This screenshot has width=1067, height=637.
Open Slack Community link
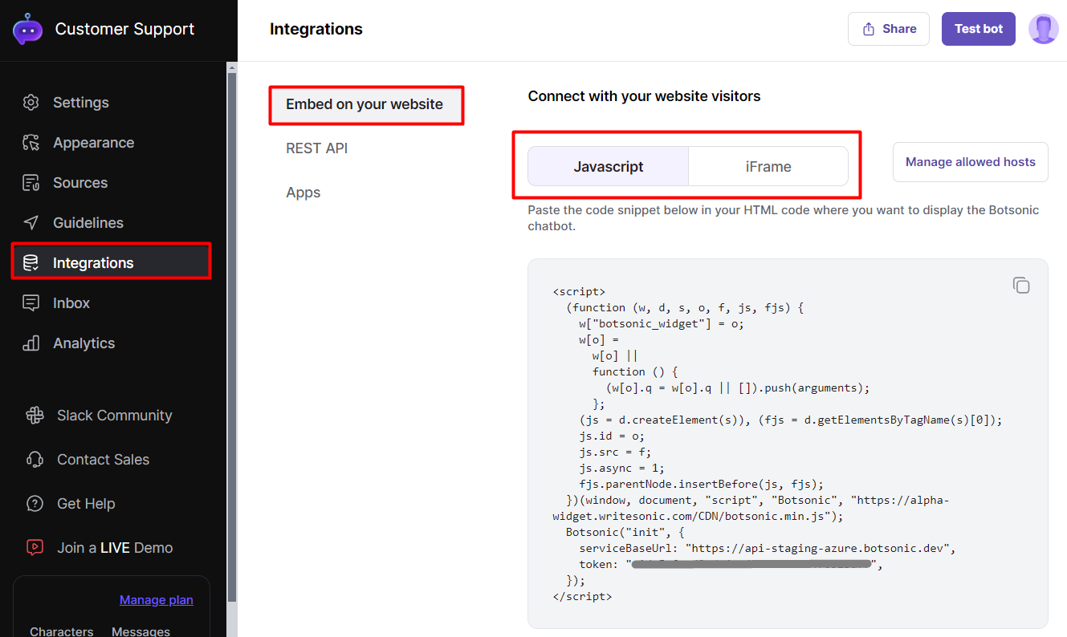[115, 416]
